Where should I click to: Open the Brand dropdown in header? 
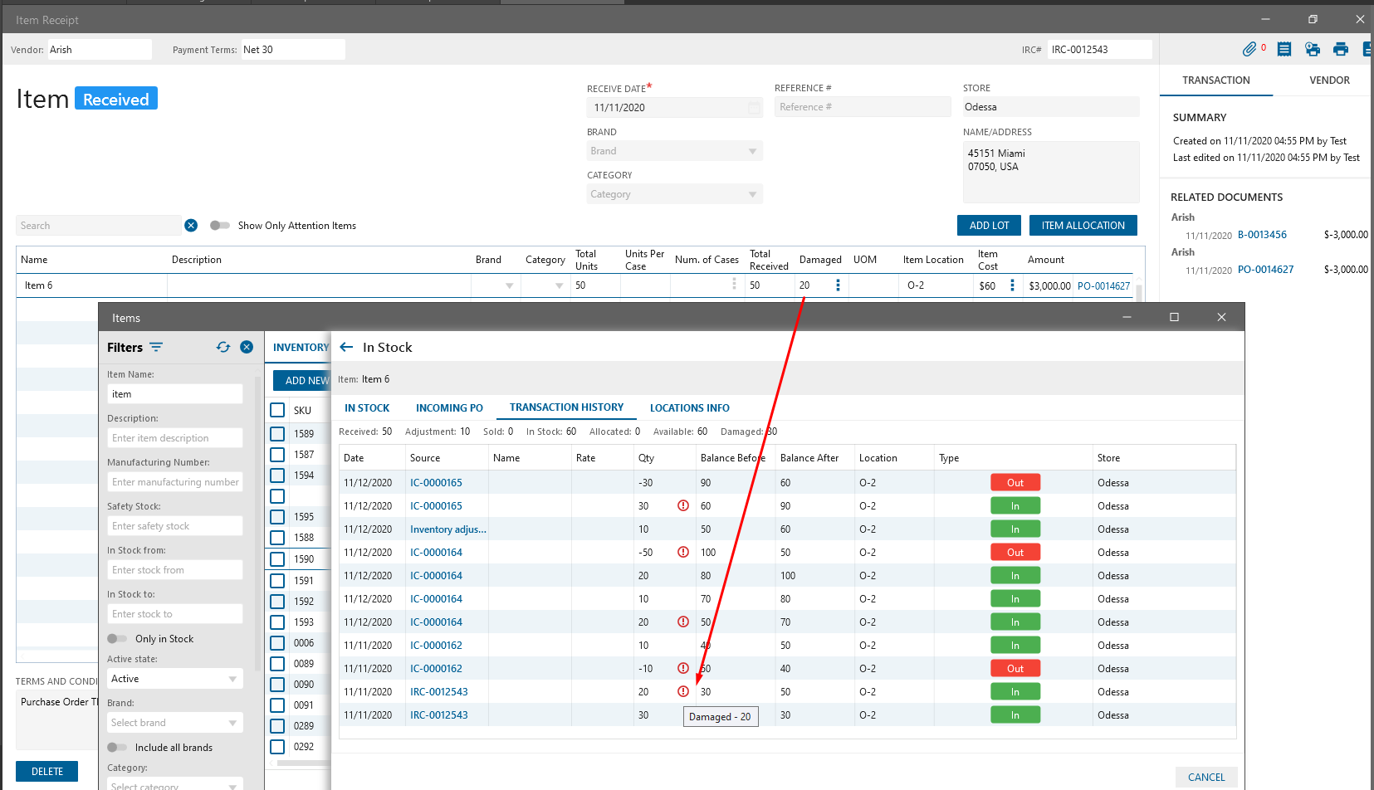coord(673,151)
